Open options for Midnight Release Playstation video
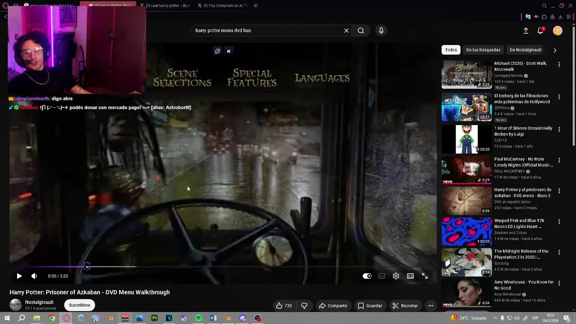Screen dimensions: 576x324 [x=559, y=253]
